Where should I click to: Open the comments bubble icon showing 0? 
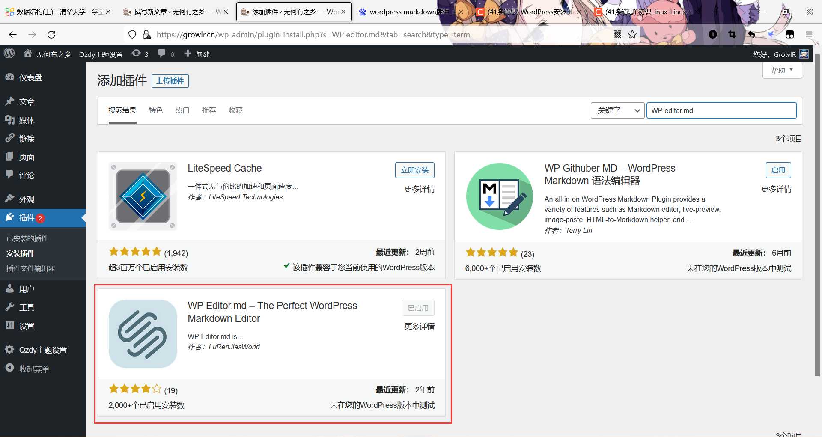pos(166,54)
